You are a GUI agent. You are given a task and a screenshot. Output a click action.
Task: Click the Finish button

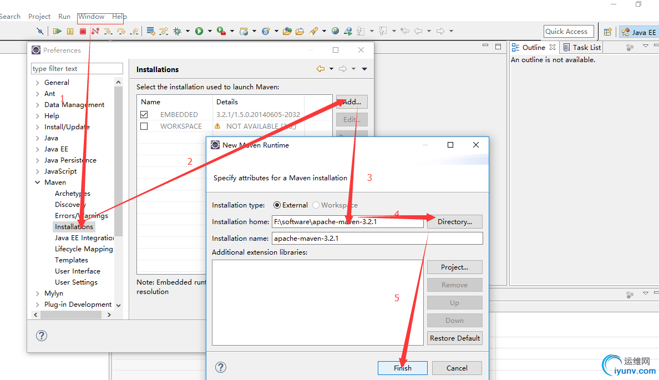[403, 368]
